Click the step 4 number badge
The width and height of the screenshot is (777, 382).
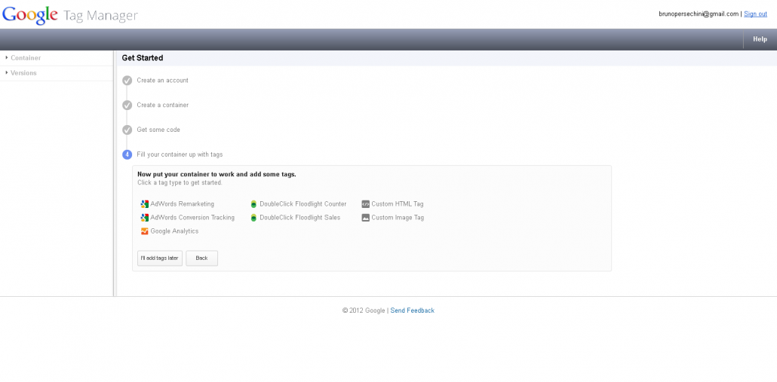[x=127, y=154]
